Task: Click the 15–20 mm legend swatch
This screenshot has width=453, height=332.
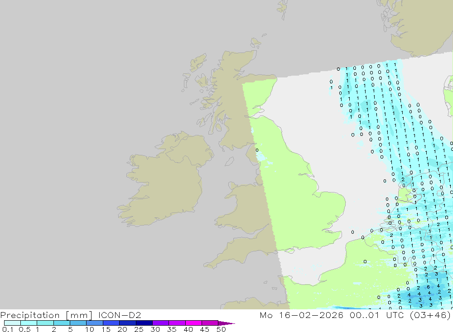Action: [111, 323]
